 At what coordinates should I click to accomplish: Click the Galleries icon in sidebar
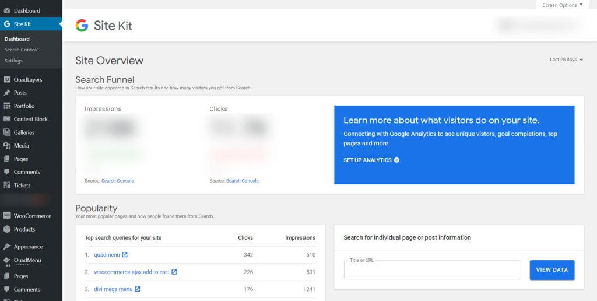[7, 132]
